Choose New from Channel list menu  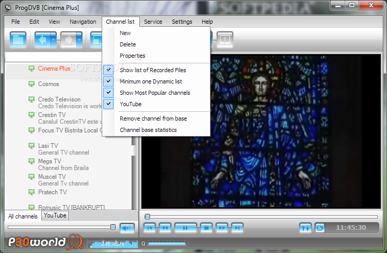coord(156,33)
